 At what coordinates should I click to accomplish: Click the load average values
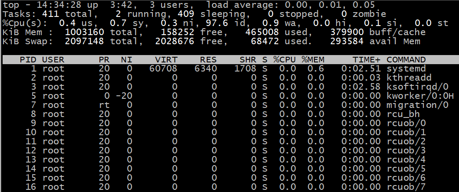point(332,5)
